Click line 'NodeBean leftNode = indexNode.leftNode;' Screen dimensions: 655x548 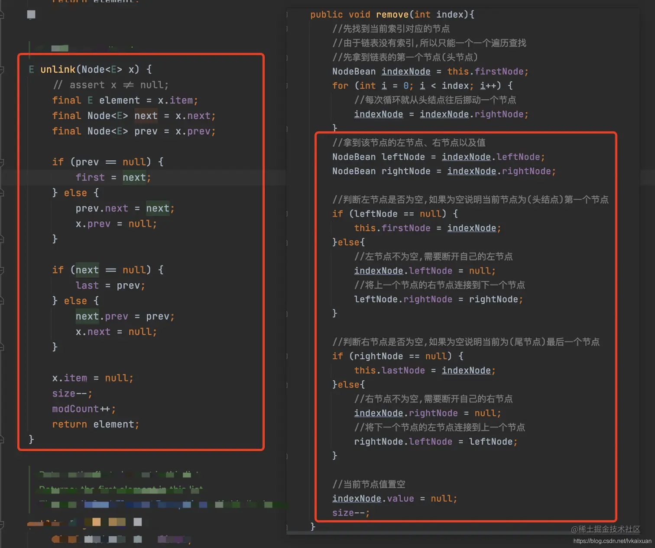(439, 157)
